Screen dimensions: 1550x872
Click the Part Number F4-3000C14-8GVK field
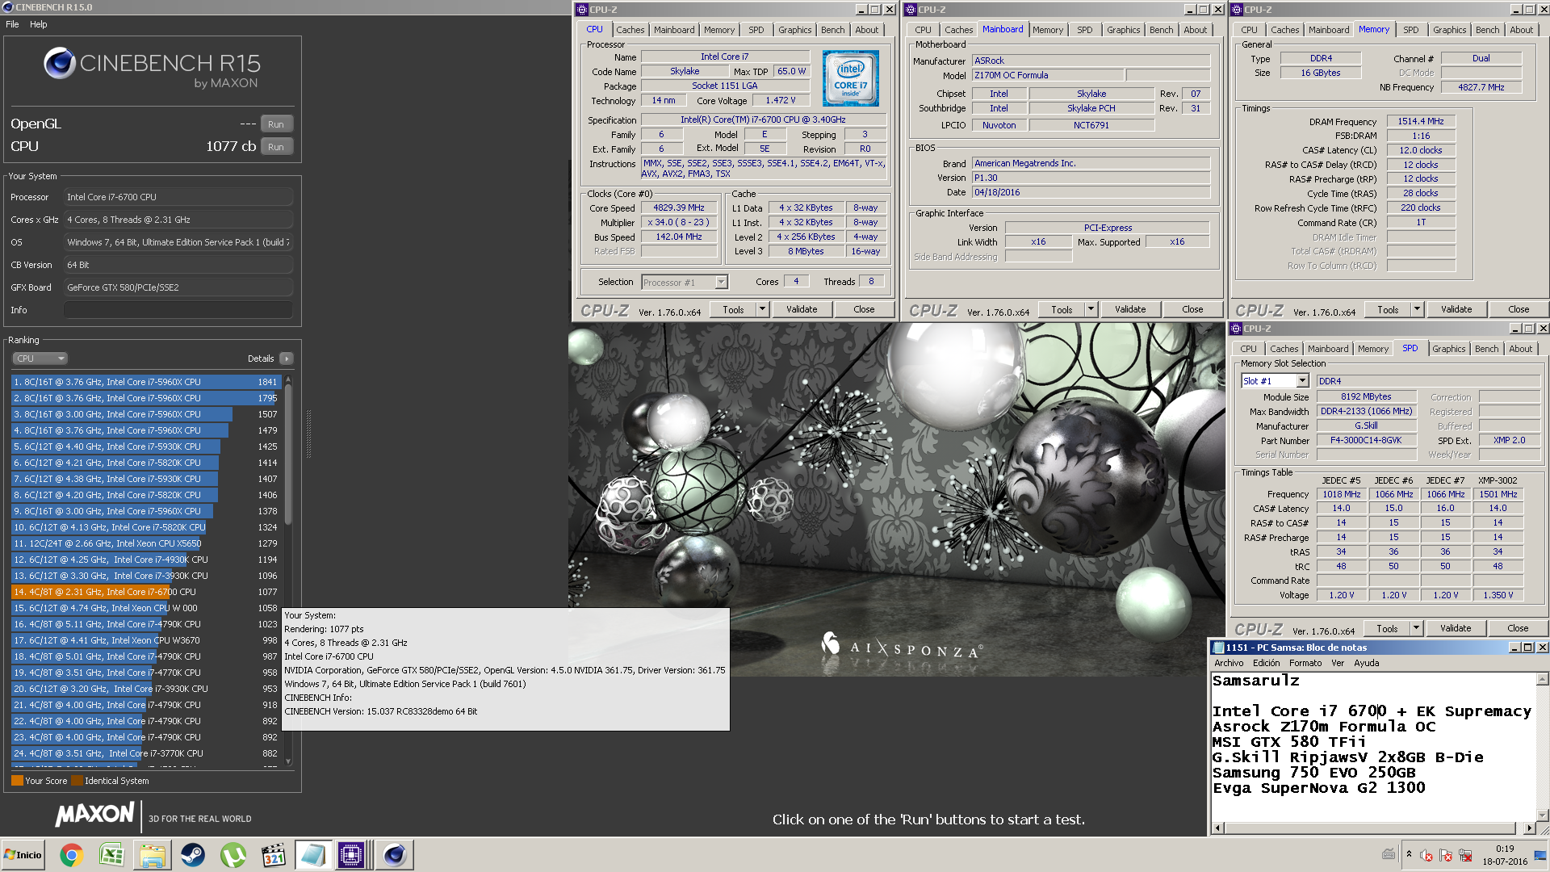point(1366,441)
